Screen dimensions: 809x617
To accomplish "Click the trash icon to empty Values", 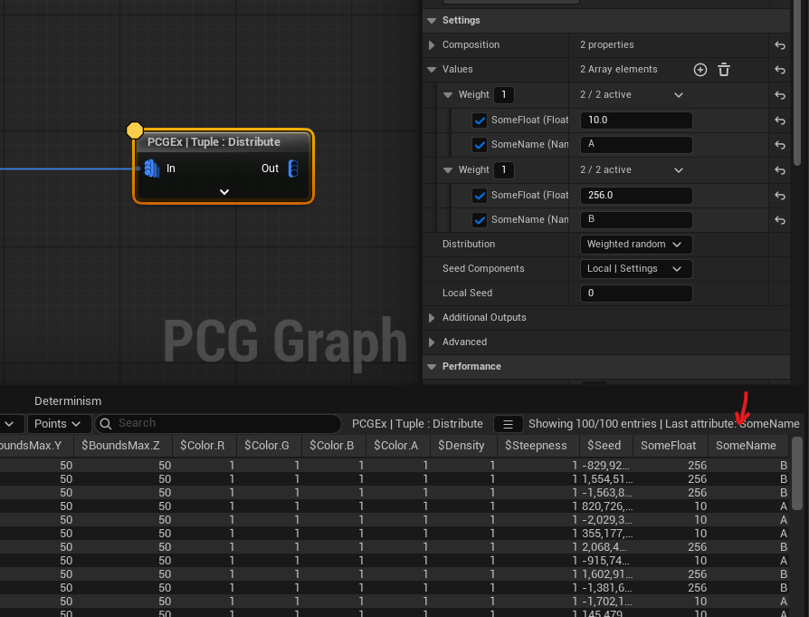I will tap(724, 70).
